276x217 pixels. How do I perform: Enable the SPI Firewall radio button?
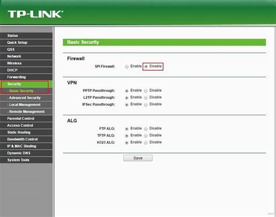[127, 67]
